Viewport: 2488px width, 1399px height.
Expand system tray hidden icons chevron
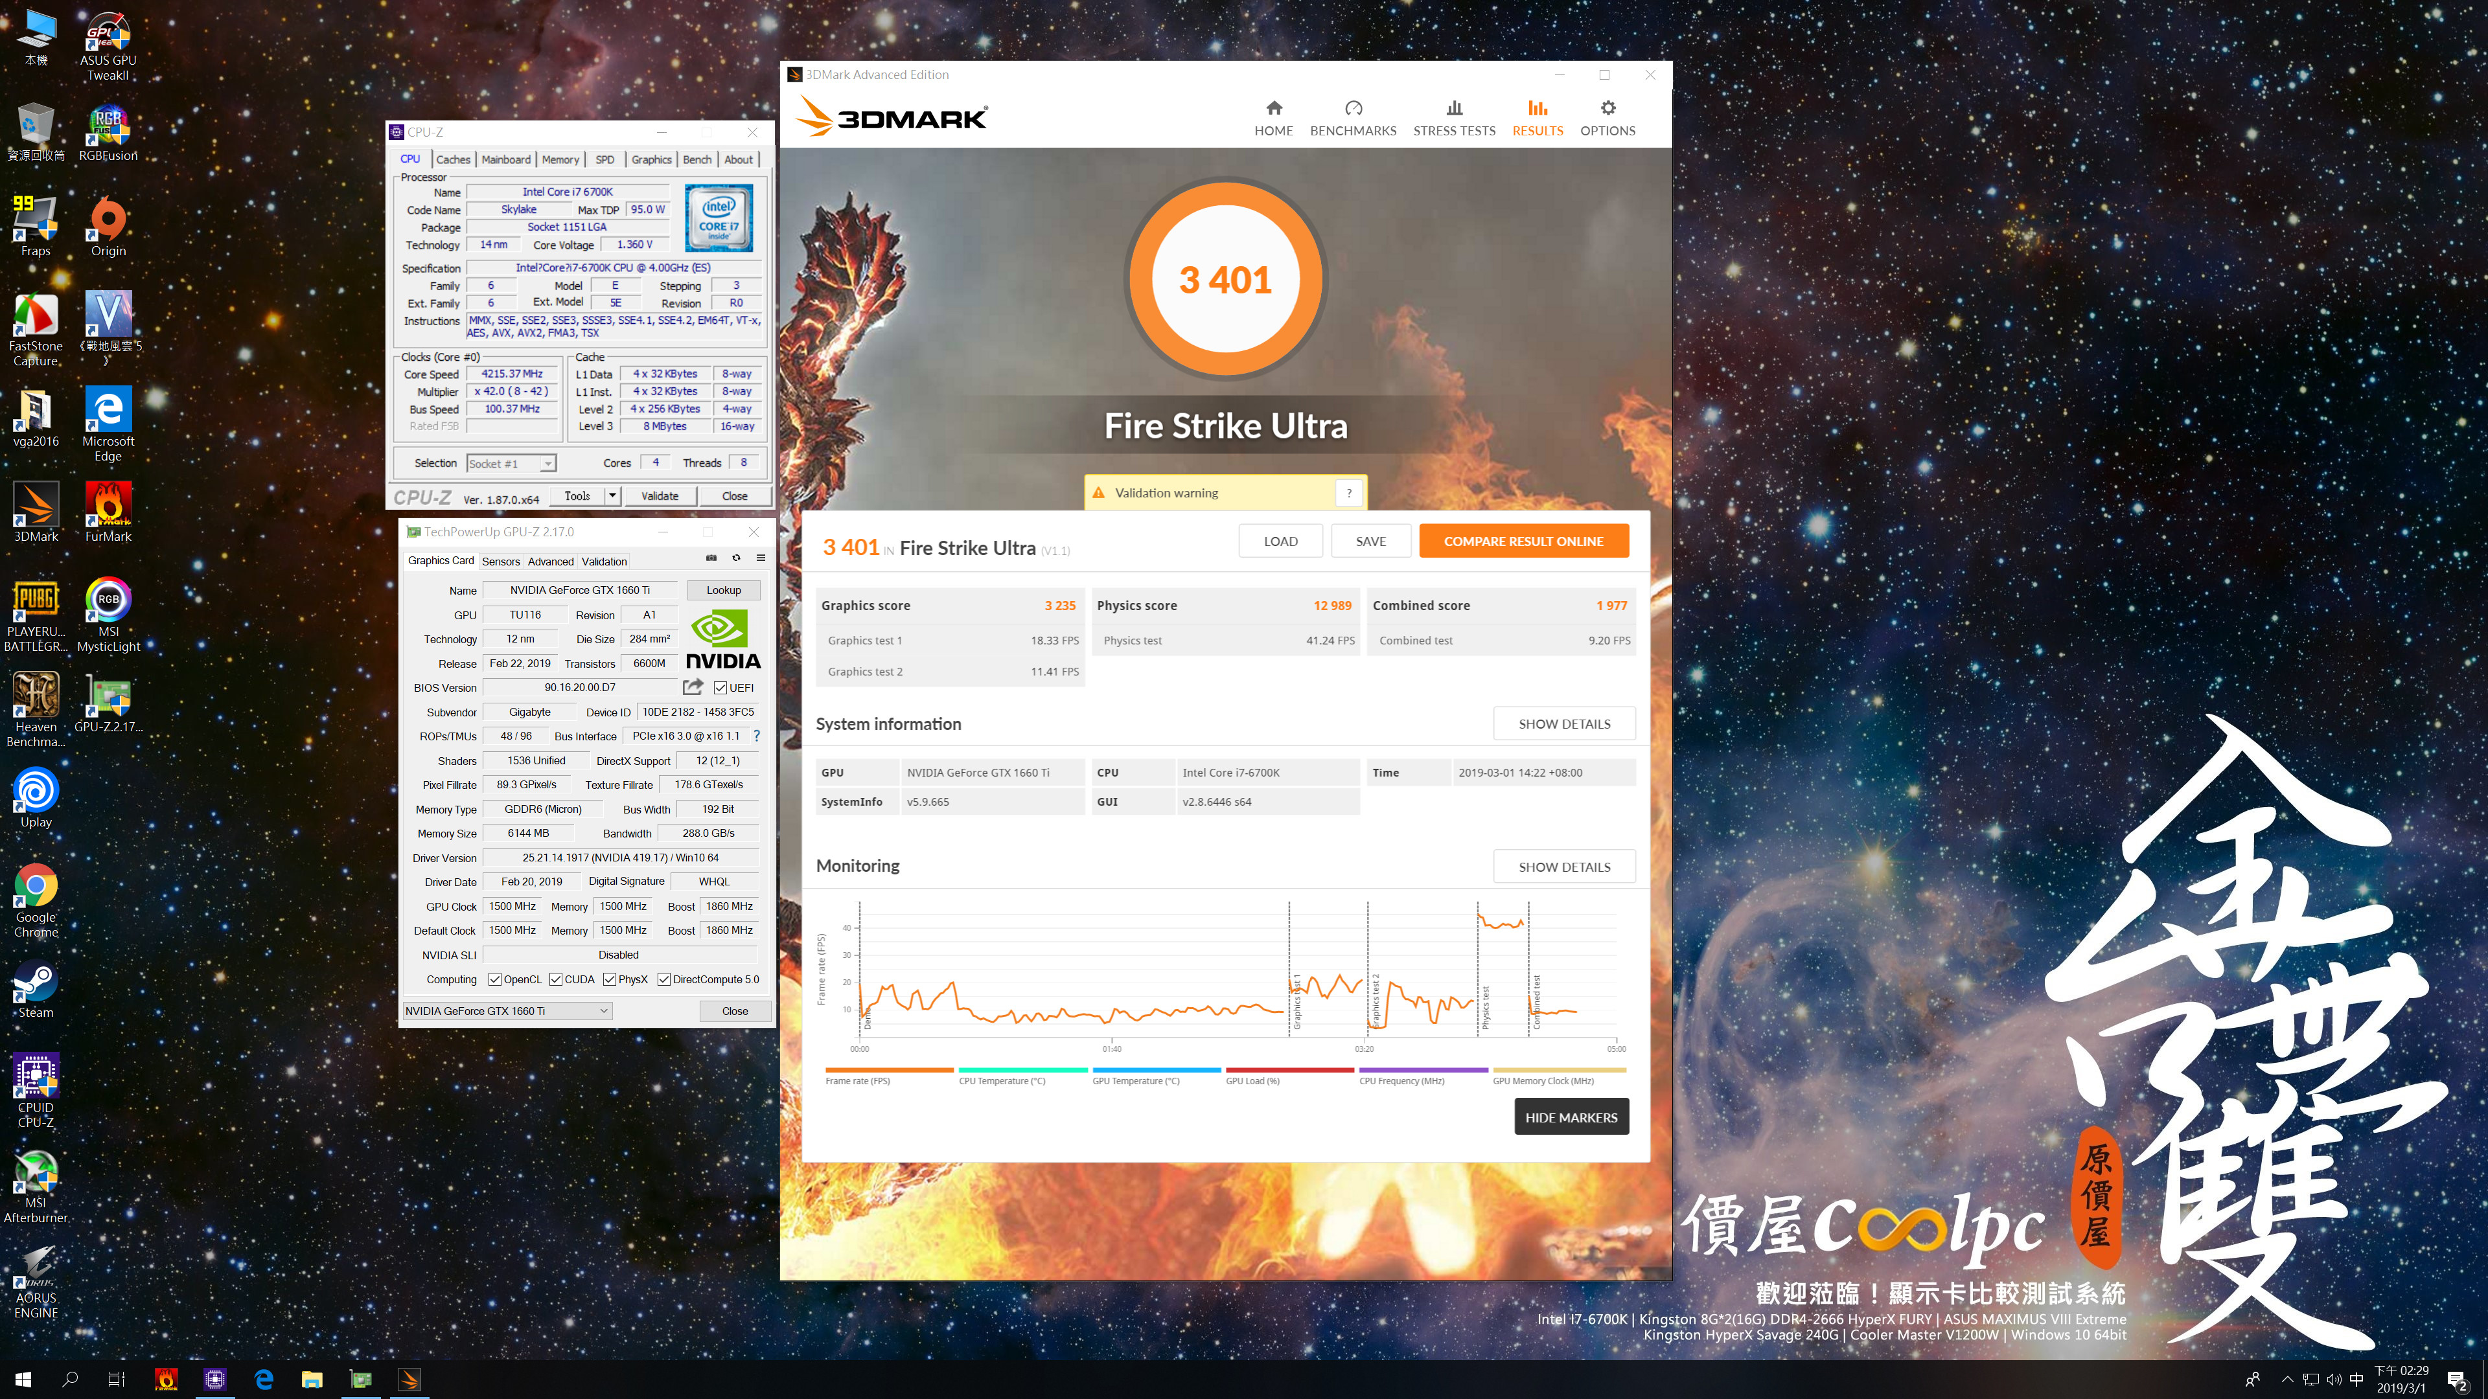coord(2286,1379)
